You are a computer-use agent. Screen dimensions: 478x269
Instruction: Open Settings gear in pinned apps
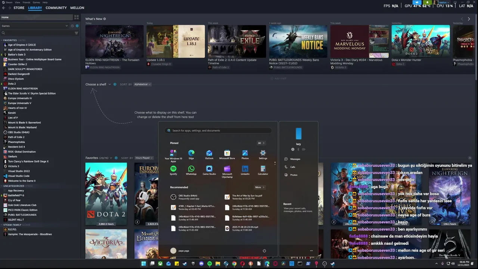(x=263, y=155)
